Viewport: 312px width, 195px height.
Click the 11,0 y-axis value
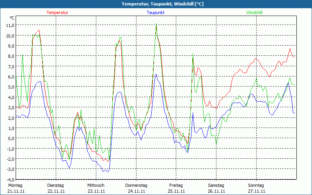(11, 25)
